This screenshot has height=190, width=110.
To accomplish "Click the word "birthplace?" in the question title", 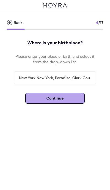I will pos(70,43).
